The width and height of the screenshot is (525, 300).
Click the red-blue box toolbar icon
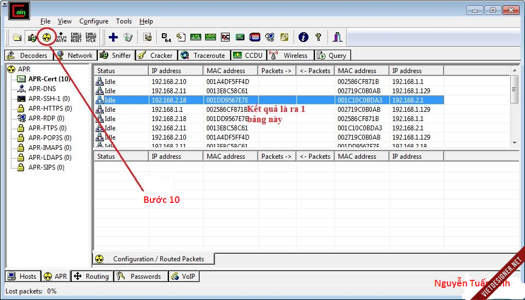pos(255,37)
